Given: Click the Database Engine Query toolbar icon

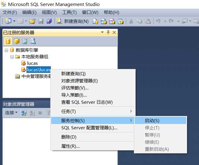Looking at the screenshot, I should [95, 21].
